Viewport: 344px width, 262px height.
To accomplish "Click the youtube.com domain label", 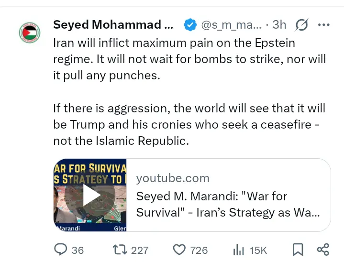I will (x=173, y=178).
